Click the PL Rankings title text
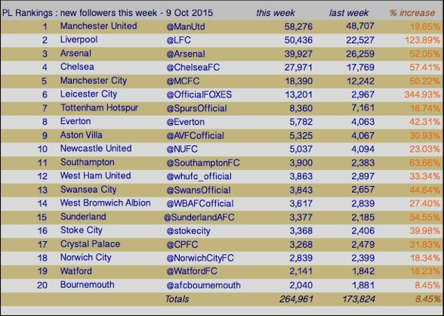Viewport: 444px width, 316px height. [107, 13]
